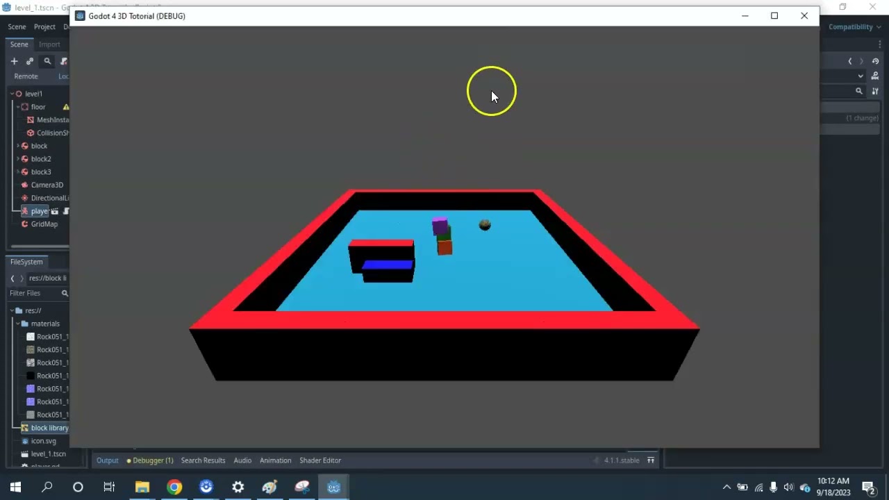This screenshot has height=500, width=889.
Task: Expand the block node
Action: coord(18,146)
